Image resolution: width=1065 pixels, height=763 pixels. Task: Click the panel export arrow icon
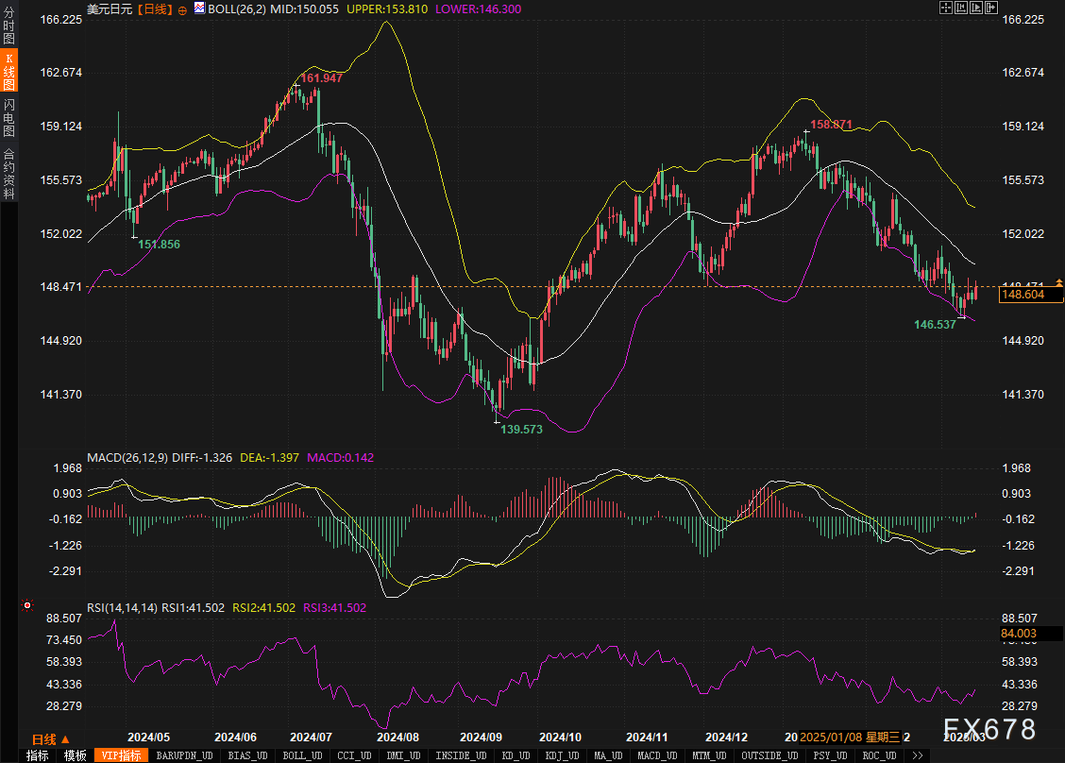click(991, 8)
